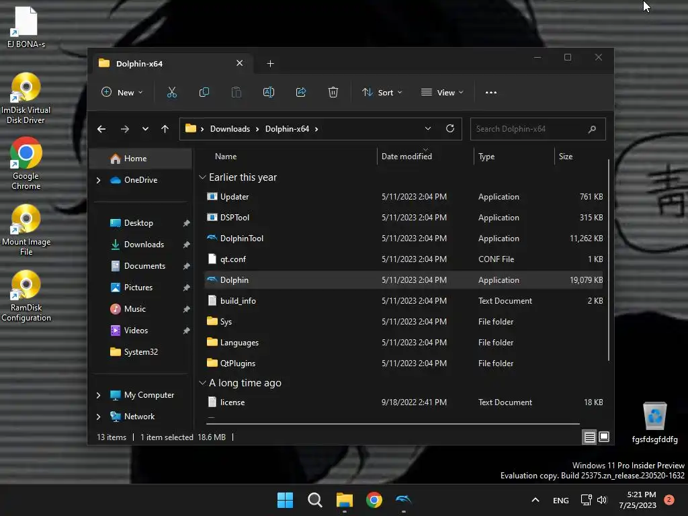
Task: Open taskbar Search
Action: [x=314, y=500]
